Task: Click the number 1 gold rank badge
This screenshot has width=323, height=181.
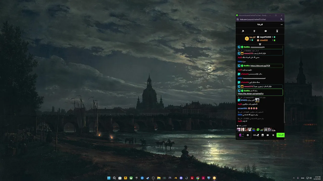Action: coord(247,39)
